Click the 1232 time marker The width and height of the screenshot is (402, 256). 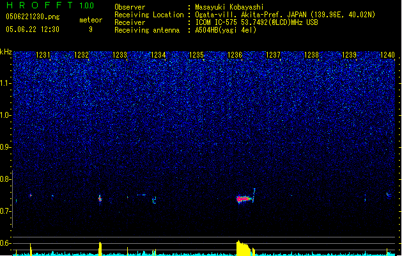[x=81, y=55]
